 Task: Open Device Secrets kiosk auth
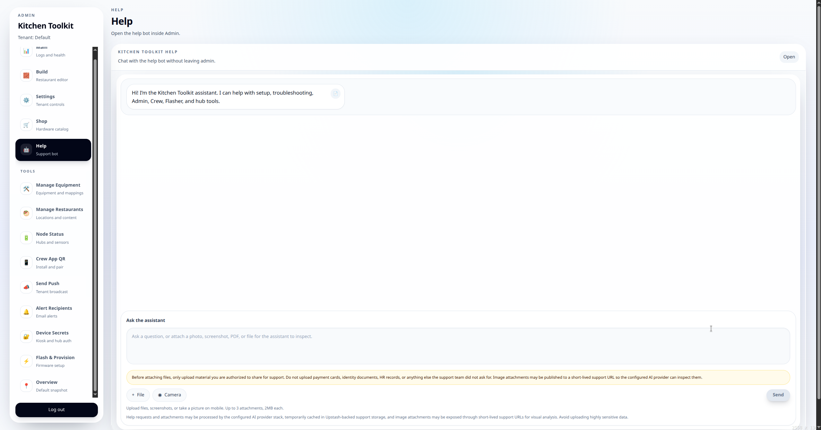53,337
